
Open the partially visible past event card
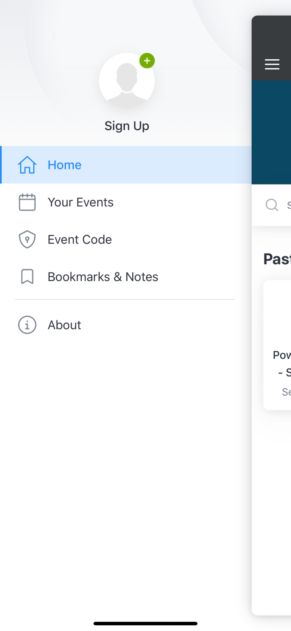(277, 345)
